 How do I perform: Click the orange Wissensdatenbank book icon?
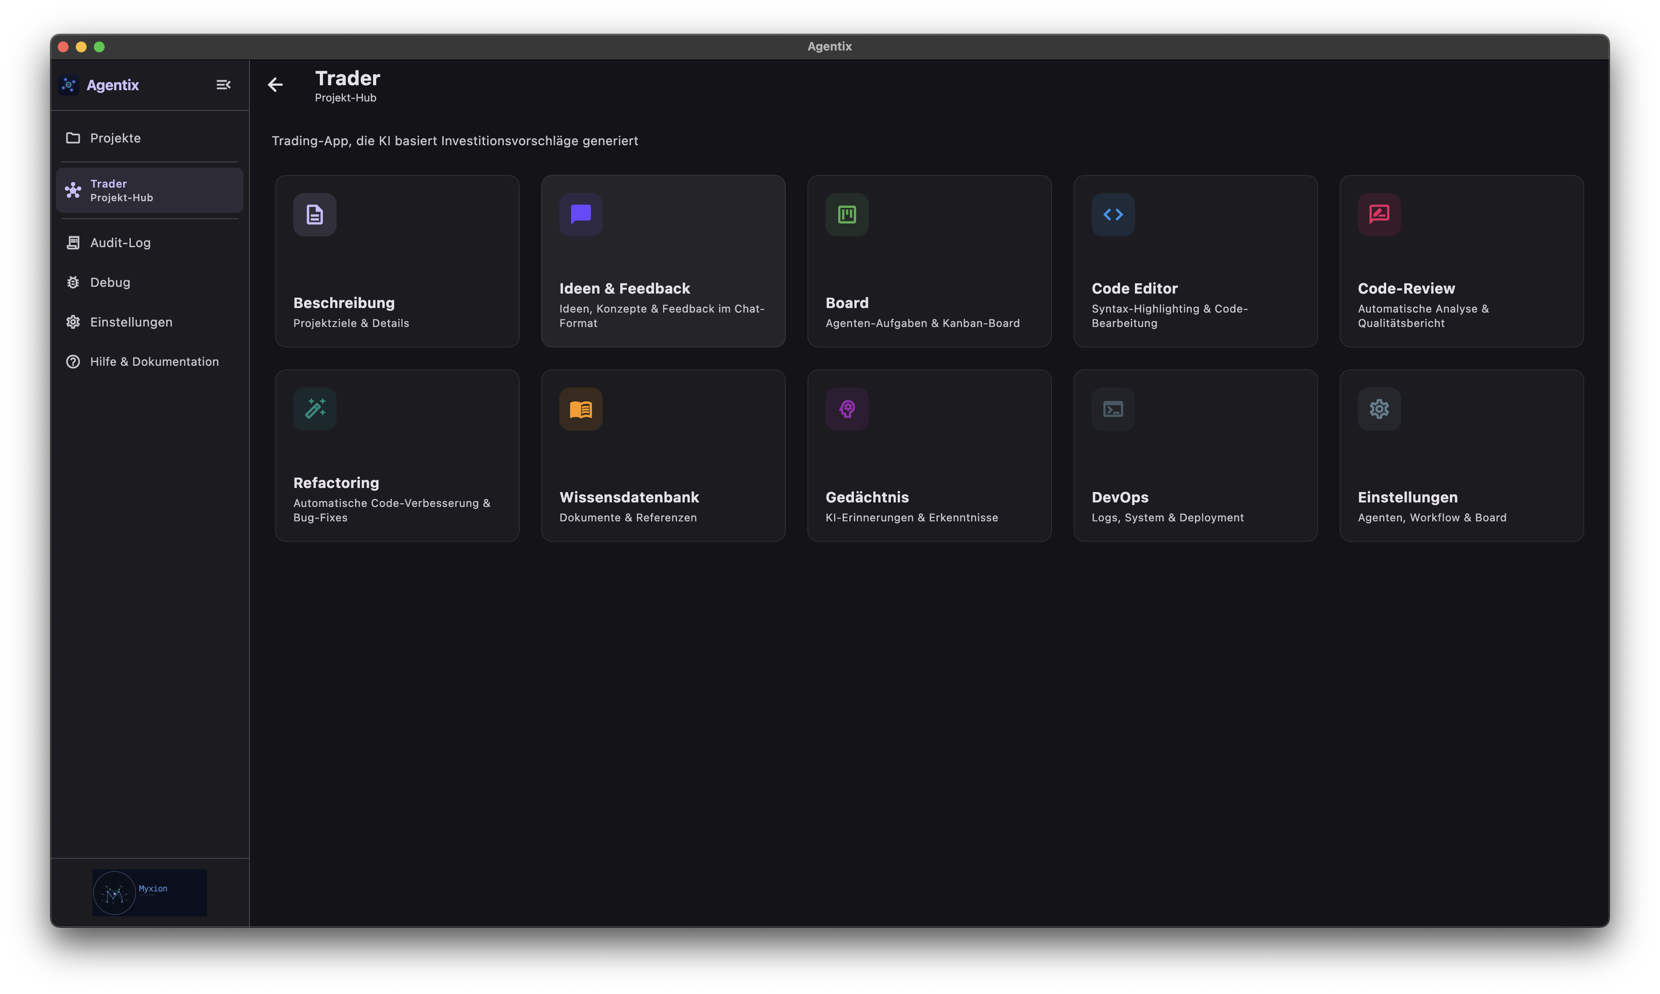(x=581, y=409)
